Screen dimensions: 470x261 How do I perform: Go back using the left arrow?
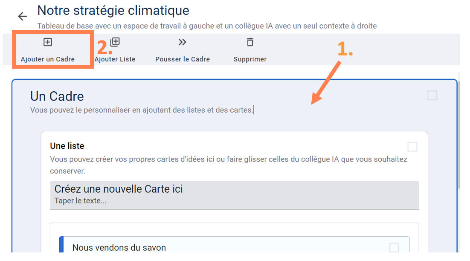pos(22,17)
